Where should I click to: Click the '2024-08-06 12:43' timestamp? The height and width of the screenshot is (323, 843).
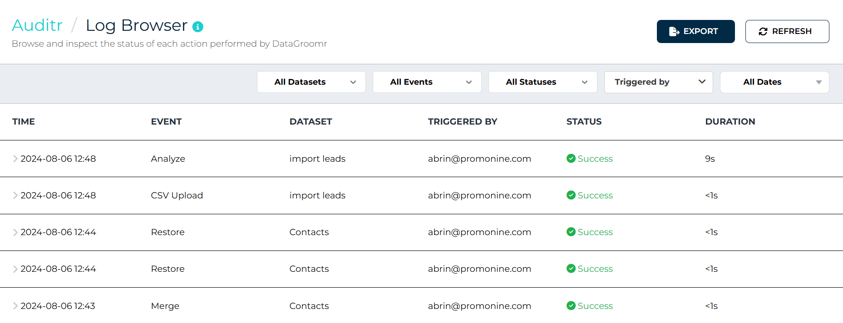pos(58,306)
